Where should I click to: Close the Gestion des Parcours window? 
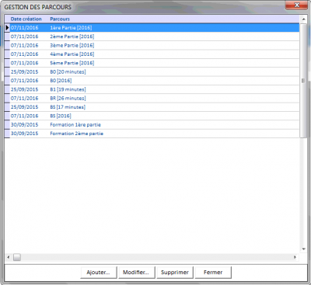click(297, 5)
